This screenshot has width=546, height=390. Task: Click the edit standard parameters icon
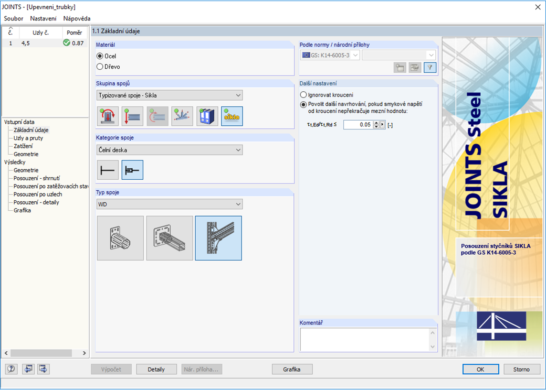click(x=415, y=68)
